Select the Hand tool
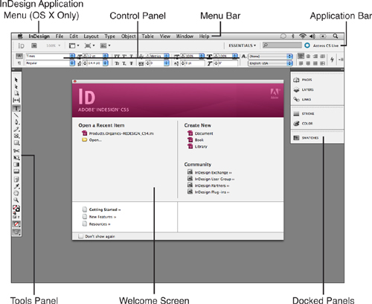The height and width of the screenshot is (304, 372). point(16,193)
